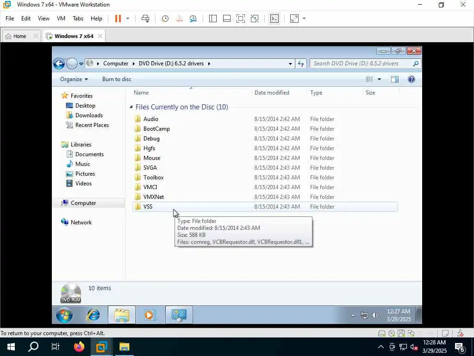Toggle the thumbnail bar view
Viewport: 474px width, 356px height.
(227, 19)
